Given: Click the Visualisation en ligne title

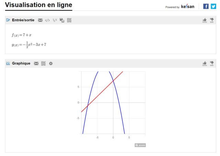Looking at the screenshot, I should (x=38, y=5).
